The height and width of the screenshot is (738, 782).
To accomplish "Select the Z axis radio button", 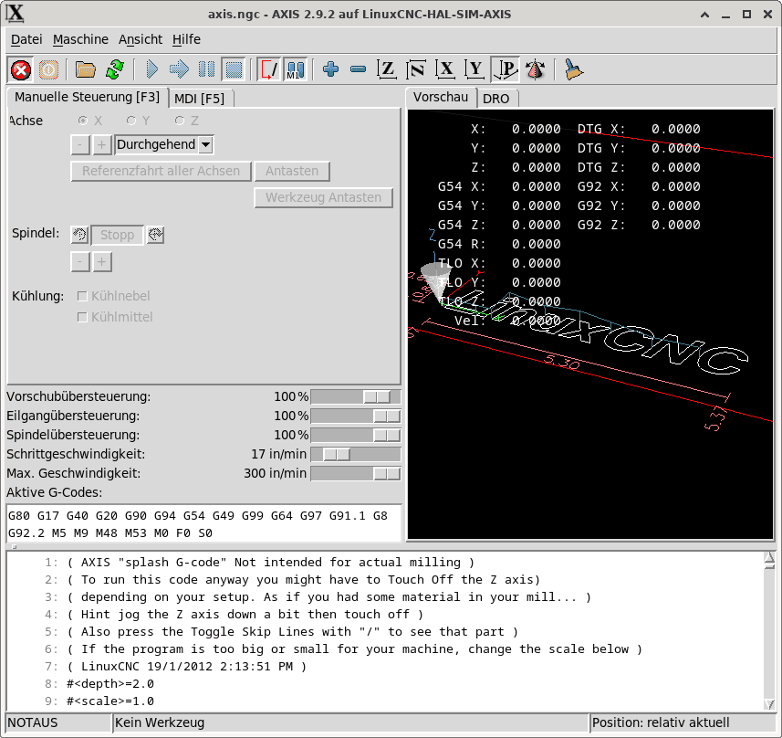I will pyautogui.click(x=180, y=121).
